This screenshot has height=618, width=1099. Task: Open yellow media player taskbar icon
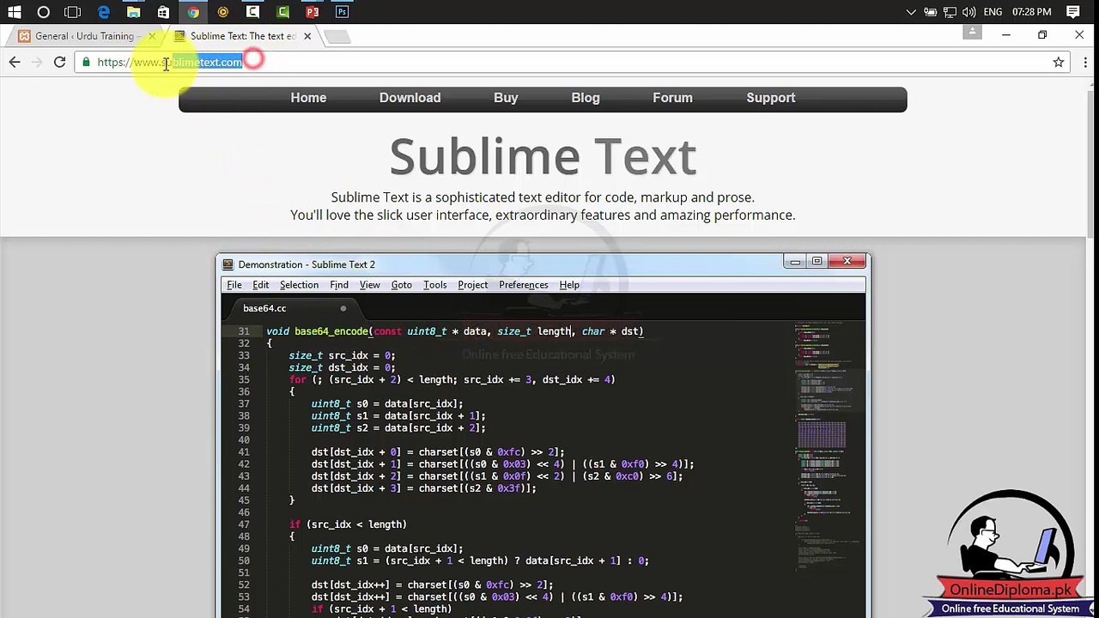pyautogui.click(x=223, y=12)
